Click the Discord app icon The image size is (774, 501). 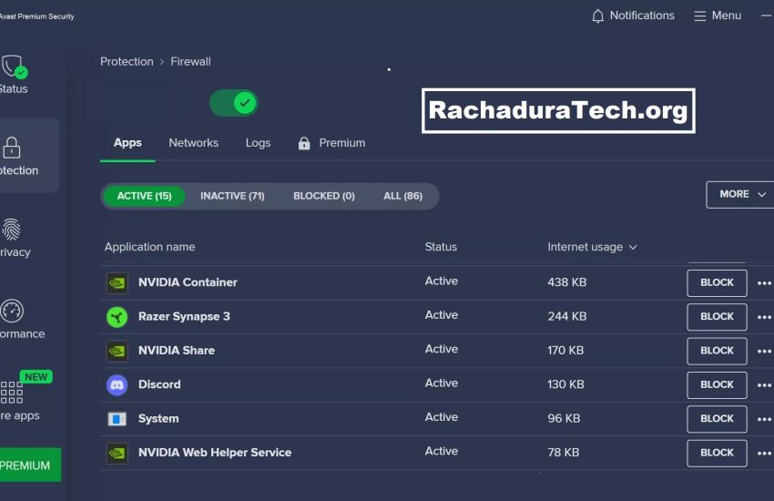point(117,385)
